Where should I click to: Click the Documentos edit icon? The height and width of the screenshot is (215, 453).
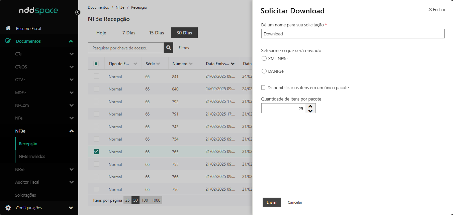(8, 41)
